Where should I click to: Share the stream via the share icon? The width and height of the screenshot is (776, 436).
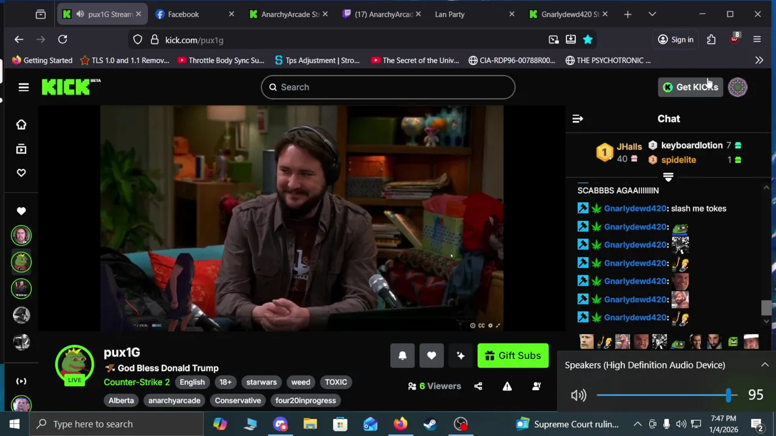478,386
